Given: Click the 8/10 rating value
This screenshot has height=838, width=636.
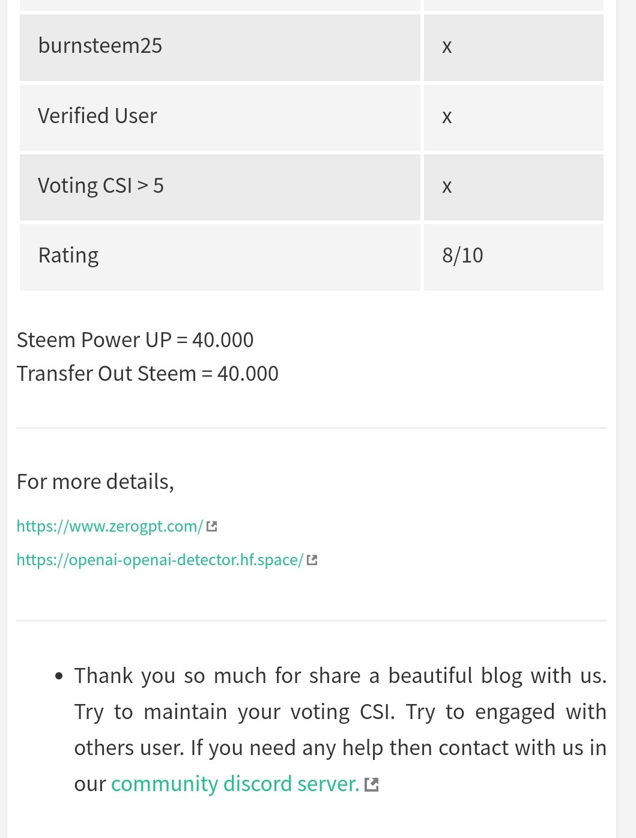Looking at the screenshot, I should click(462, 255).
